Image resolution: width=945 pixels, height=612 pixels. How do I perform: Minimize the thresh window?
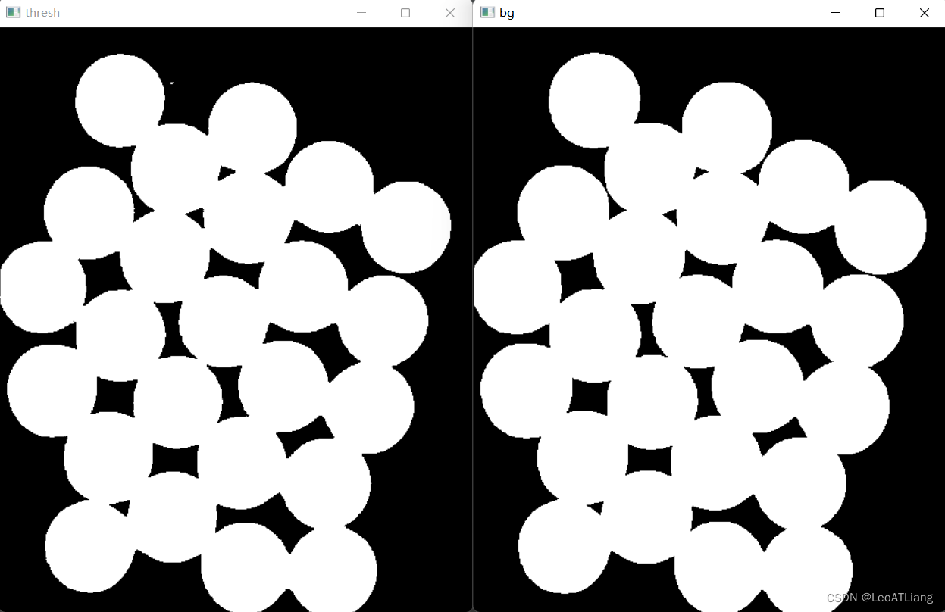[x=361, y=13]
